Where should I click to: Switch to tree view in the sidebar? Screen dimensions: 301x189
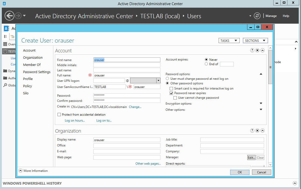(x=13, y=36)
